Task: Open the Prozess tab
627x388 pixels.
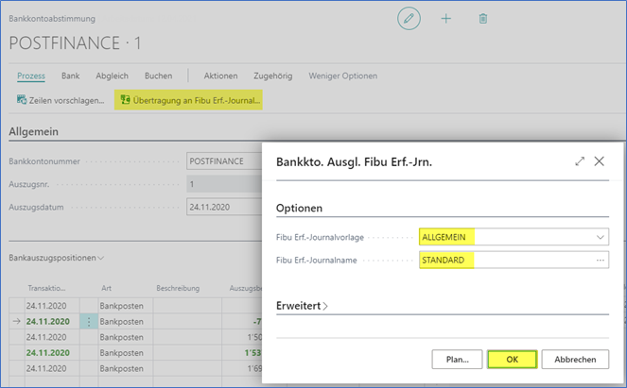Action: [x=31, y=76]
